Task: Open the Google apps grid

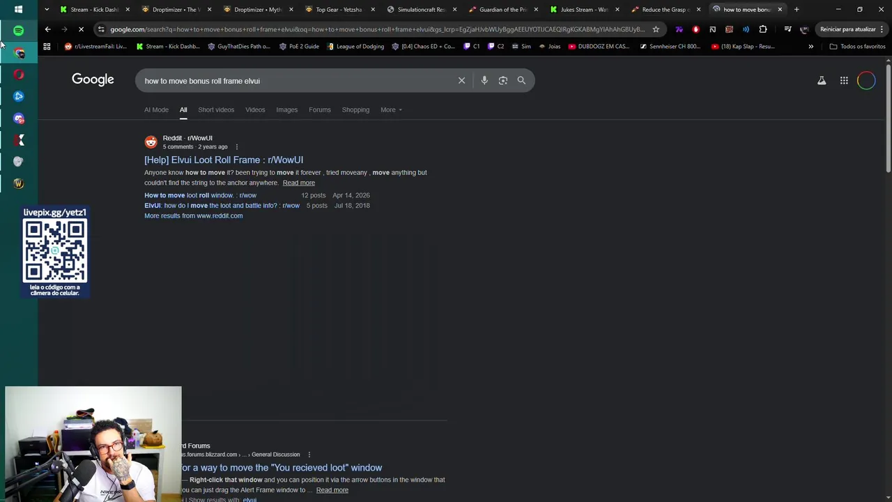Action: pyautogui.click(x=844, y=81)
